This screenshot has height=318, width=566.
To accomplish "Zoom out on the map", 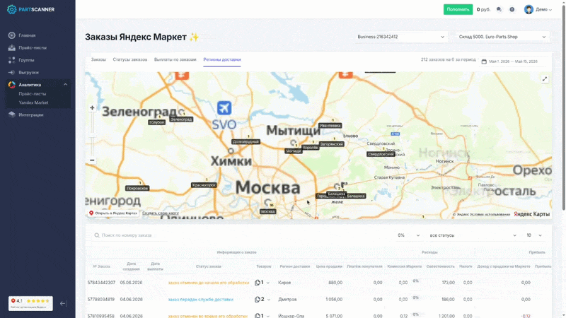I will (92, 160).
